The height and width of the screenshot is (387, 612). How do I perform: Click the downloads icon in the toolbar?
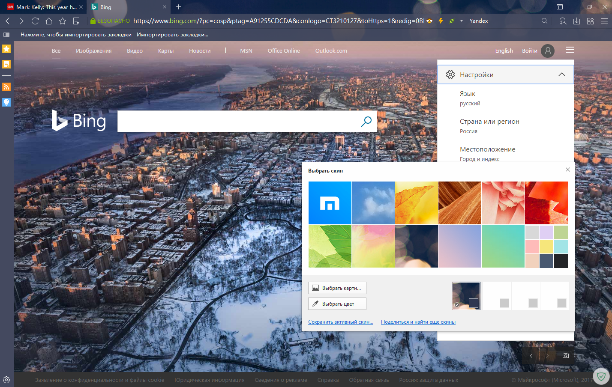click(577, 21)
